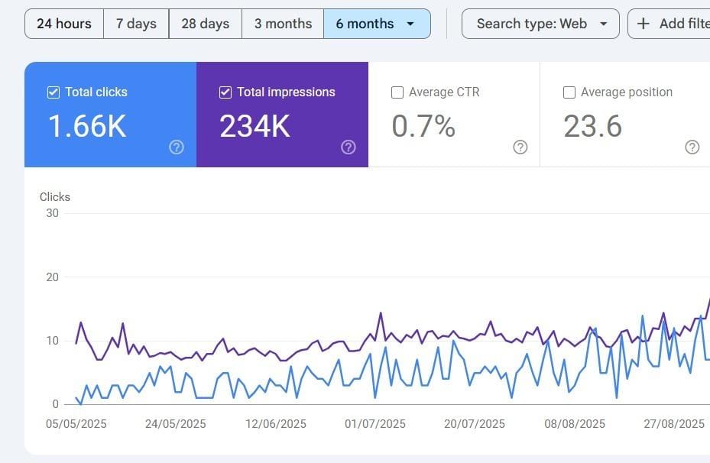The width and height of the screenshot is (710, 463).
Task: Click the 0.7% Average CTR value
Action: (x=423, y=126)
